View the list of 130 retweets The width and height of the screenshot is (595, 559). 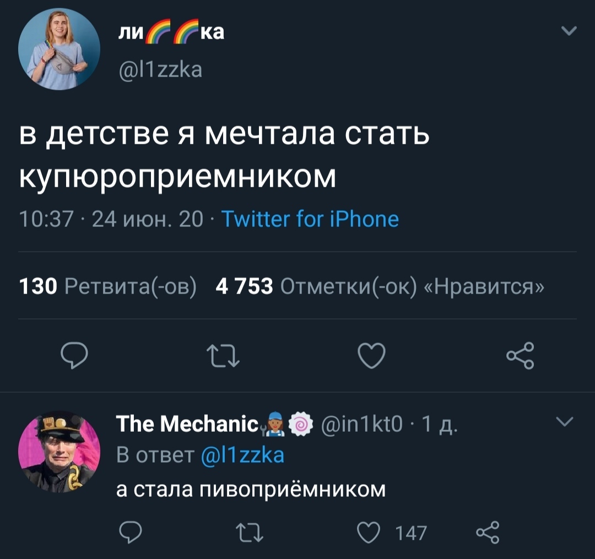108,286
